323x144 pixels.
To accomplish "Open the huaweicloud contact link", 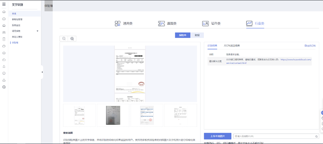I will pyautogui.click(x=296, y=60).
